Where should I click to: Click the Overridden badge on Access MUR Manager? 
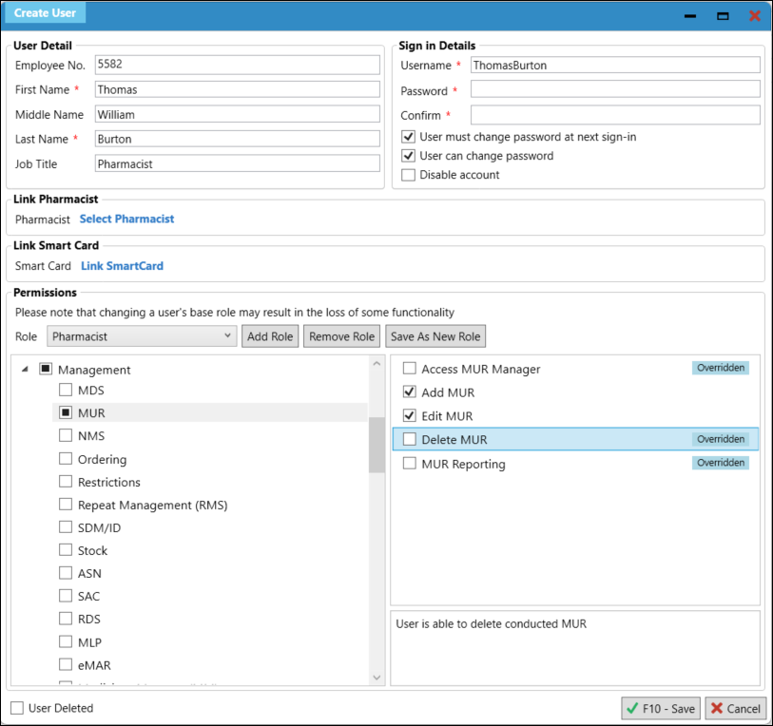tap(721, 368)
